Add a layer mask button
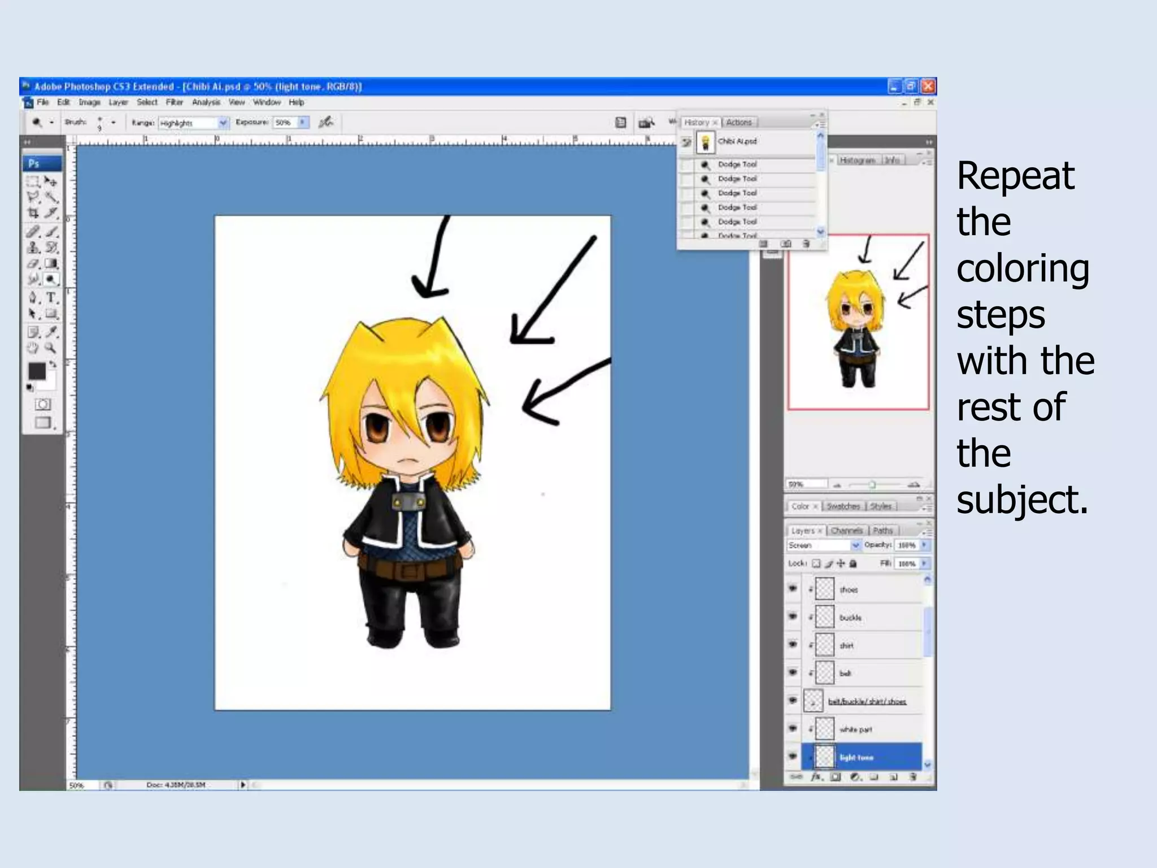Viewport: 1157px width, 868px height. (x=836, y=778)
